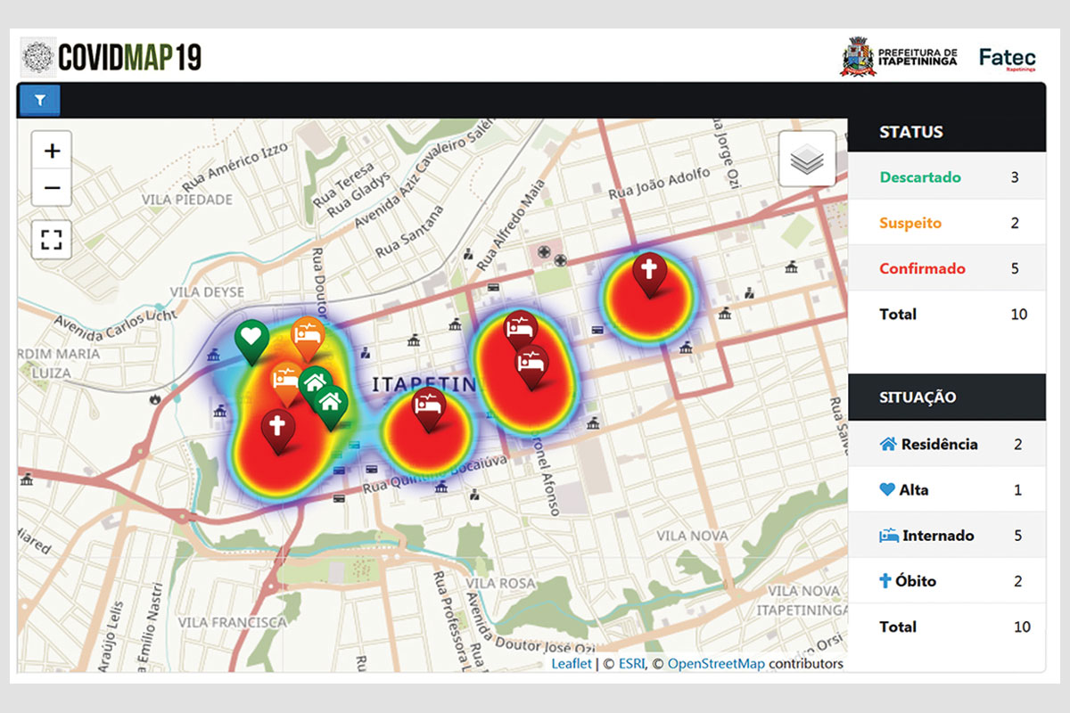The height and width of the screenshot is (713, 1070).
Task: Select the Descartado status row
Action: [945, 177]
